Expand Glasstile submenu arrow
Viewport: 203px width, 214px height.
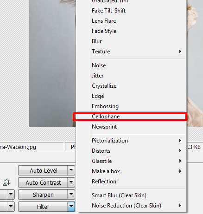coord(180,161)
